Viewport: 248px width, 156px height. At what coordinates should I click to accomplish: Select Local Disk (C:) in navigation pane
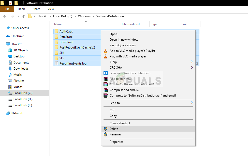pyautogui.click(x=24, y=93)
